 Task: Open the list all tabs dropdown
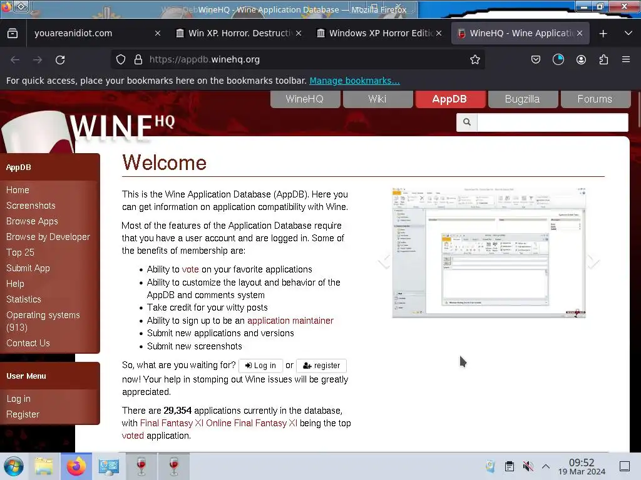click(x=628, y=33)
